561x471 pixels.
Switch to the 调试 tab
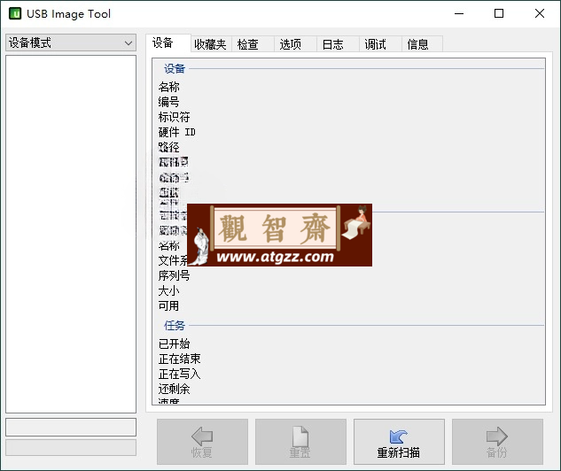pyautogui.click(x=380, y=44)
